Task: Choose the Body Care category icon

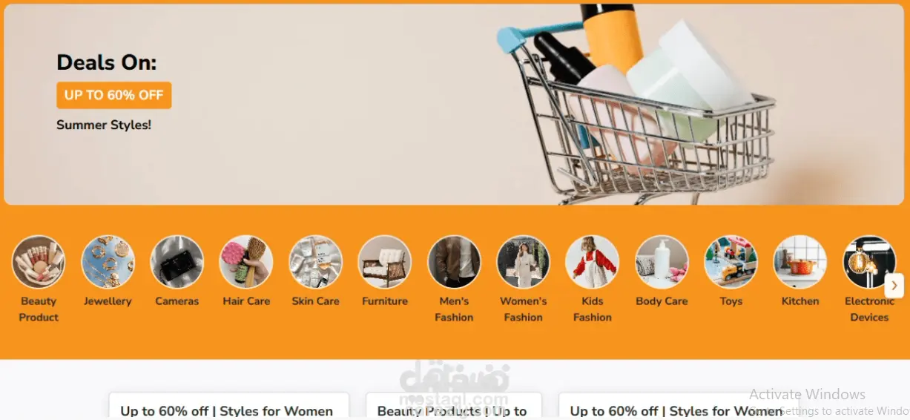Action: [x=662, y=262]
